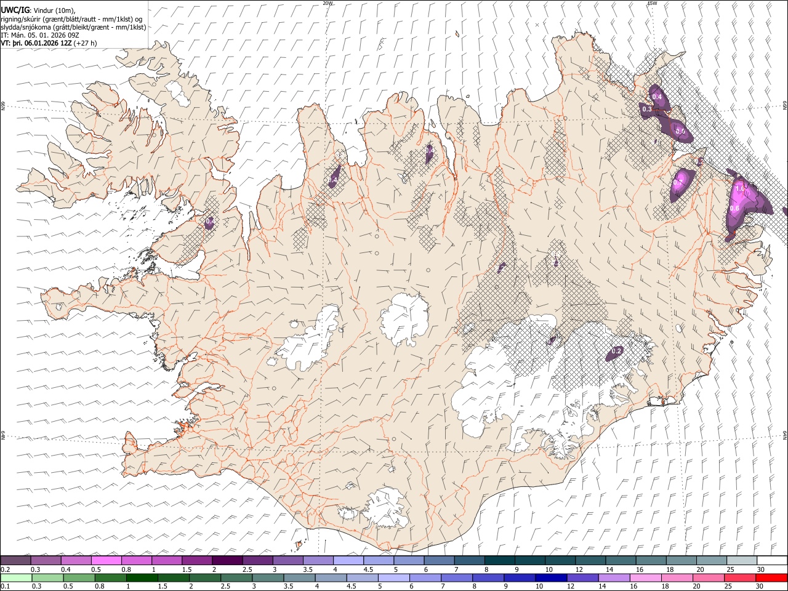
Task: Click the '0.2' label near Vatnajökull glacier
Action: [x=617, y=351]
